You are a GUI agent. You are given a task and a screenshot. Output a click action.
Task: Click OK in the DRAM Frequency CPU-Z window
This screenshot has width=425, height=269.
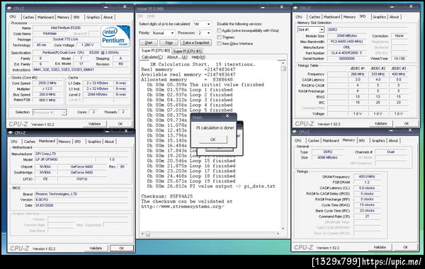(x=405, y=247)
